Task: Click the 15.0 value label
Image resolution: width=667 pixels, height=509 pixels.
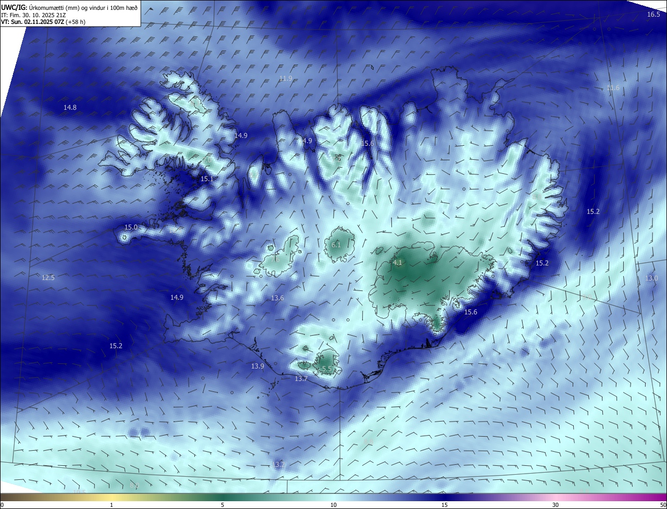Action: [x=131, y=227]
